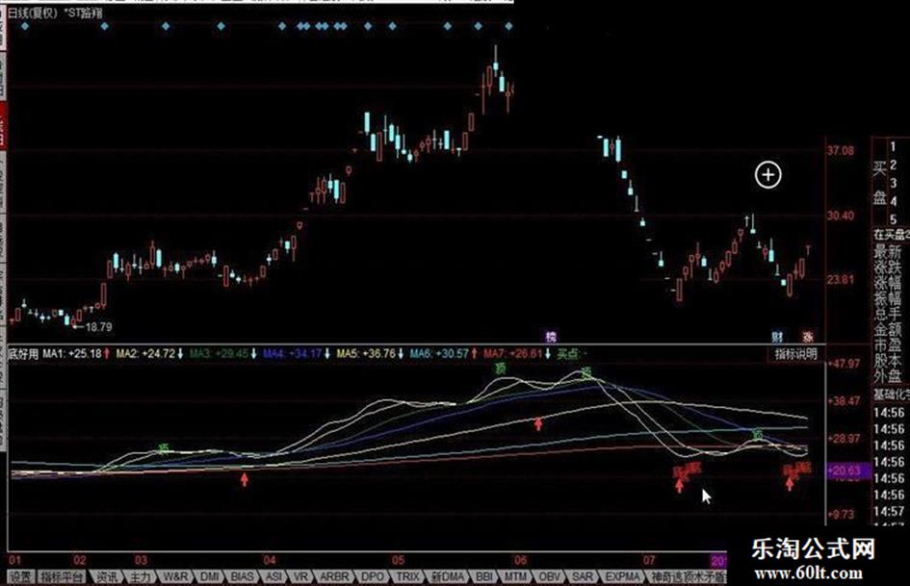Click the 23.81 price axis label
The image size is (910, 586).
[841, 280]
